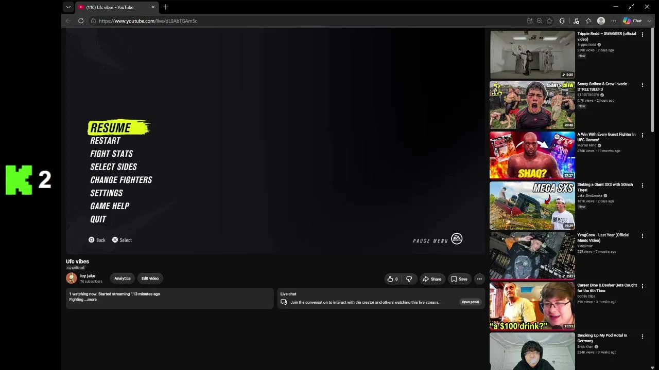Dislike the Ufc vibes video
The height and width of the screenshot is (370, 659).
pos(409,279)
